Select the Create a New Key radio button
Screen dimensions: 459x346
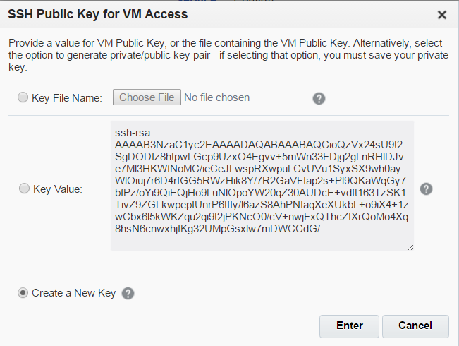click(23, 293)
